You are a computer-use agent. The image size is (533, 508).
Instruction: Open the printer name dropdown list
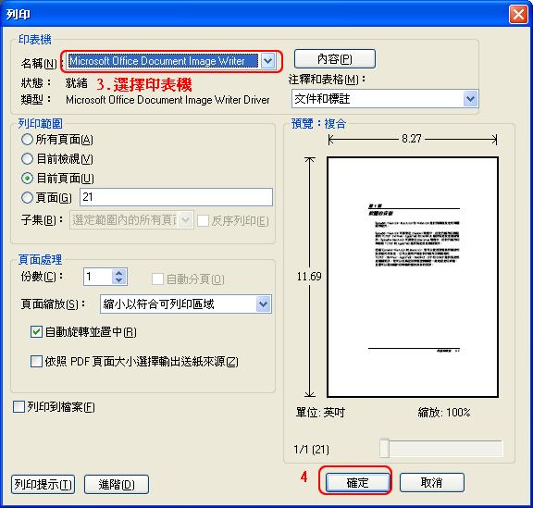coord(267,61)
